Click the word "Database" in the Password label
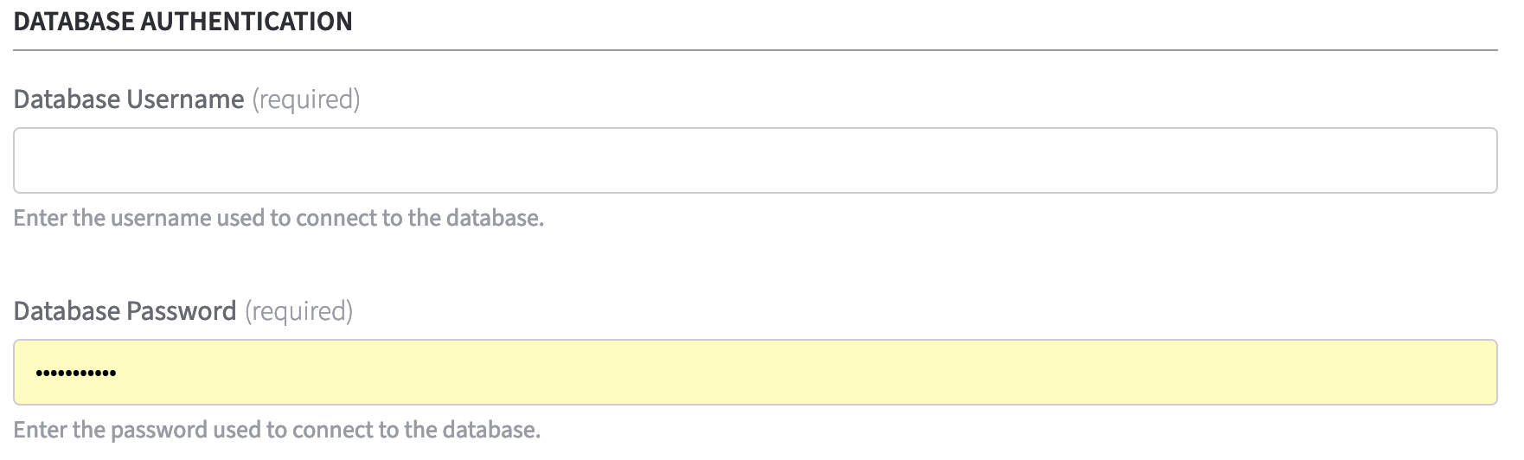This screenshot has width=1524, height=460. [67, 311]
